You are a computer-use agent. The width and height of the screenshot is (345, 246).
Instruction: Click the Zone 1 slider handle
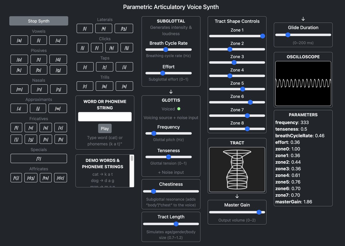click(262, 36)
